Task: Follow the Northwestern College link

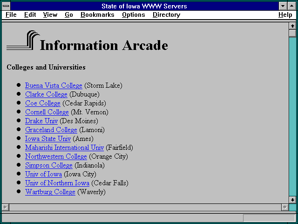Action: [56, 156]
